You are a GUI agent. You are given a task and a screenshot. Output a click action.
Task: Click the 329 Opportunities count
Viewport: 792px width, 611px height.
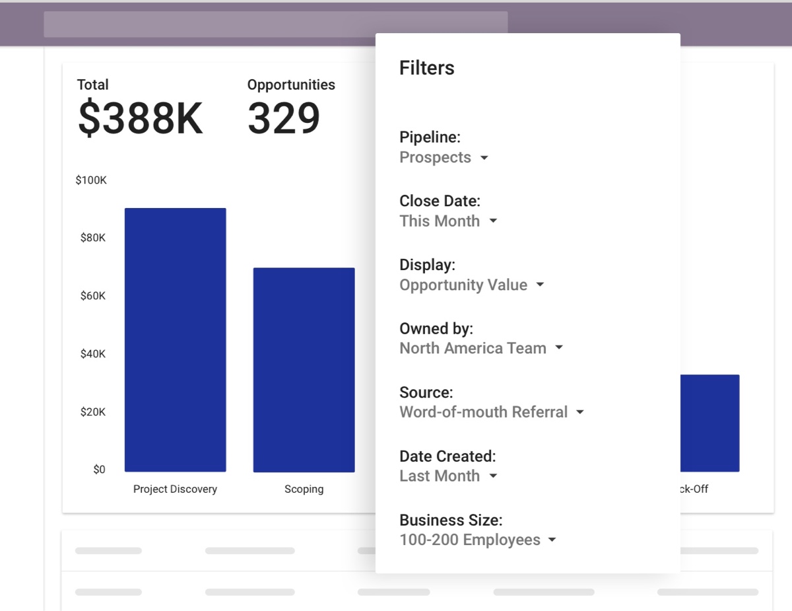pyautogui.click(x=284, y=119)
